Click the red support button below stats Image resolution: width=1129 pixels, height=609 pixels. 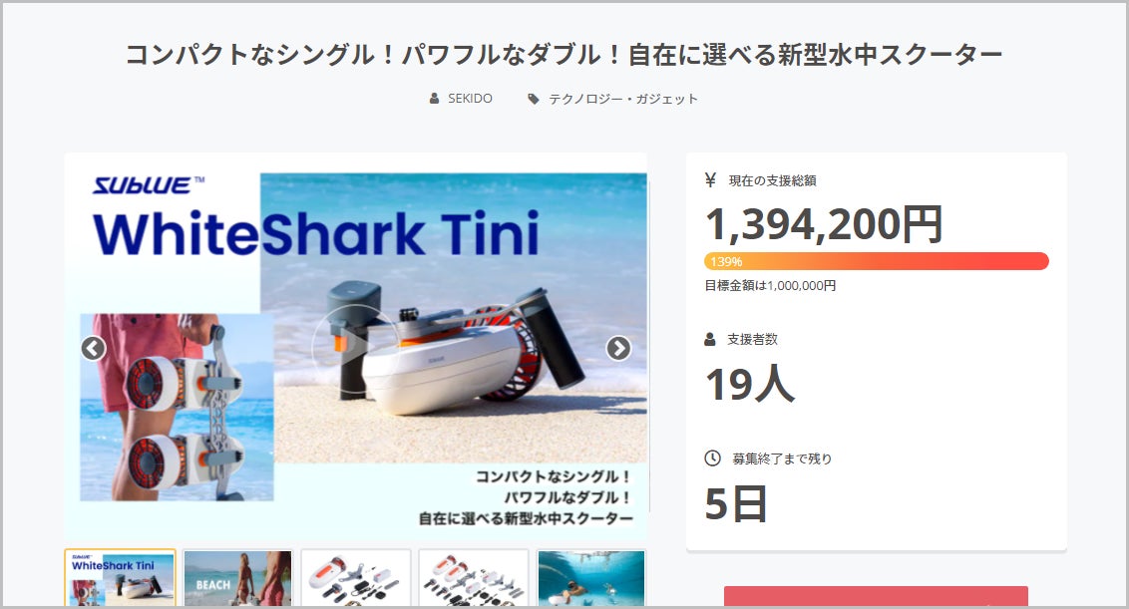[877, 597]
